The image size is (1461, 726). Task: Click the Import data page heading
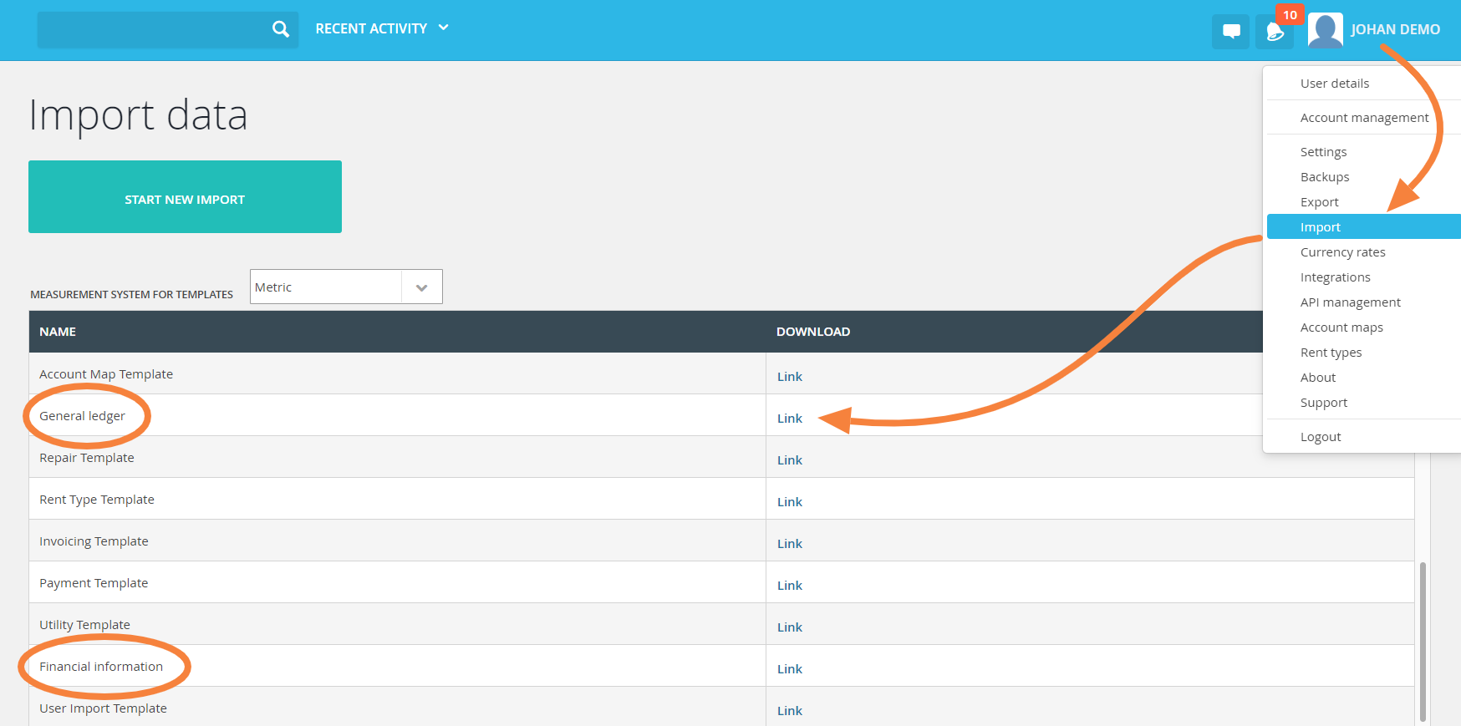point(138,115)
